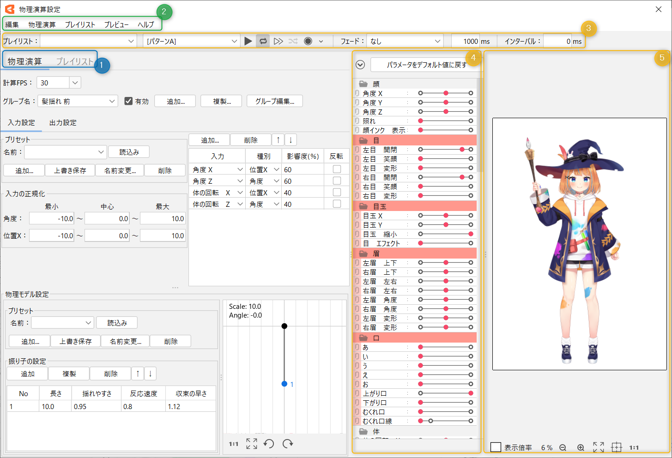The width and height of the screenshot is (672, 458).
Task: Switch to the 出力設定 tab
Action: (x=63, y=122)
